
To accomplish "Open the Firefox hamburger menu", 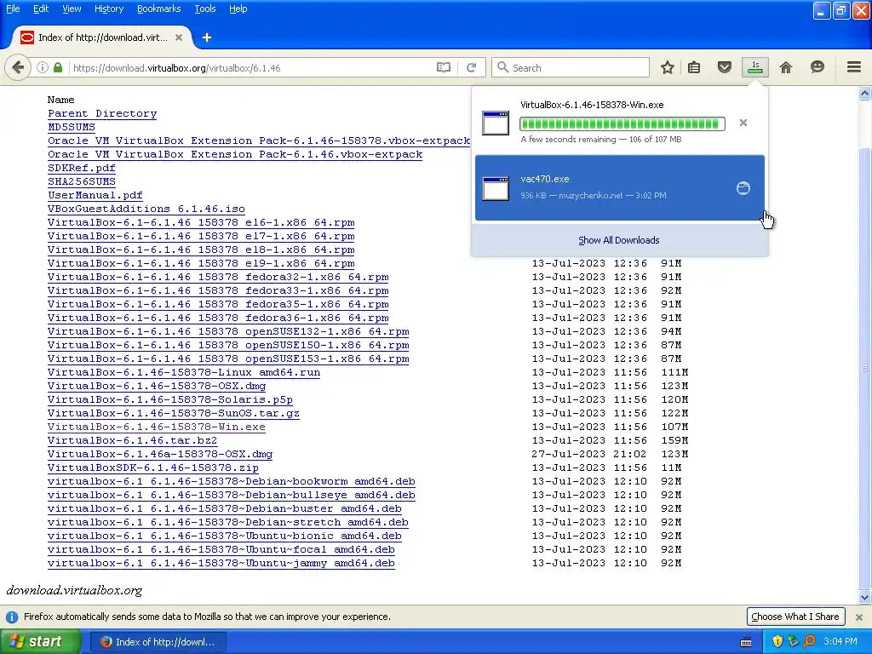I will [x=854, y=68].
